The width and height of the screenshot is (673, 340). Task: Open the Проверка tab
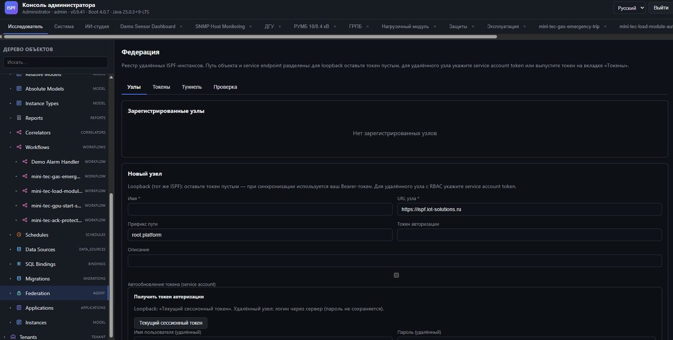click(x=225, y=87)
